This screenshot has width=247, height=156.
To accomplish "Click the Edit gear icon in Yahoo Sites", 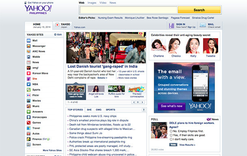I will (55, 35).
